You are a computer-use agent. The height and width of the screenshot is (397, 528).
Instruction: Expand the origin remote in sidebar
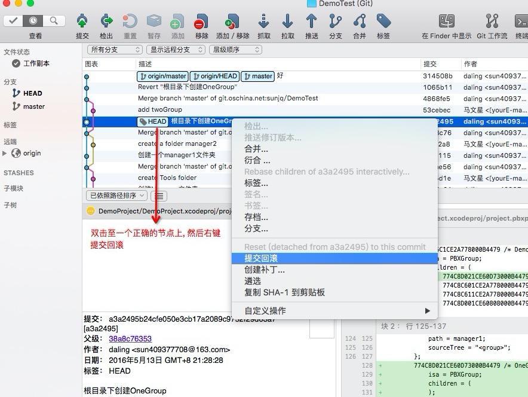[5, 153]
